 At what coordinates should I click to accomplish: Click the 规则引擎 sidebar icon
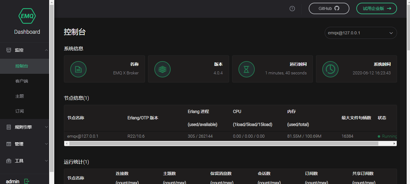coord(9,127)
